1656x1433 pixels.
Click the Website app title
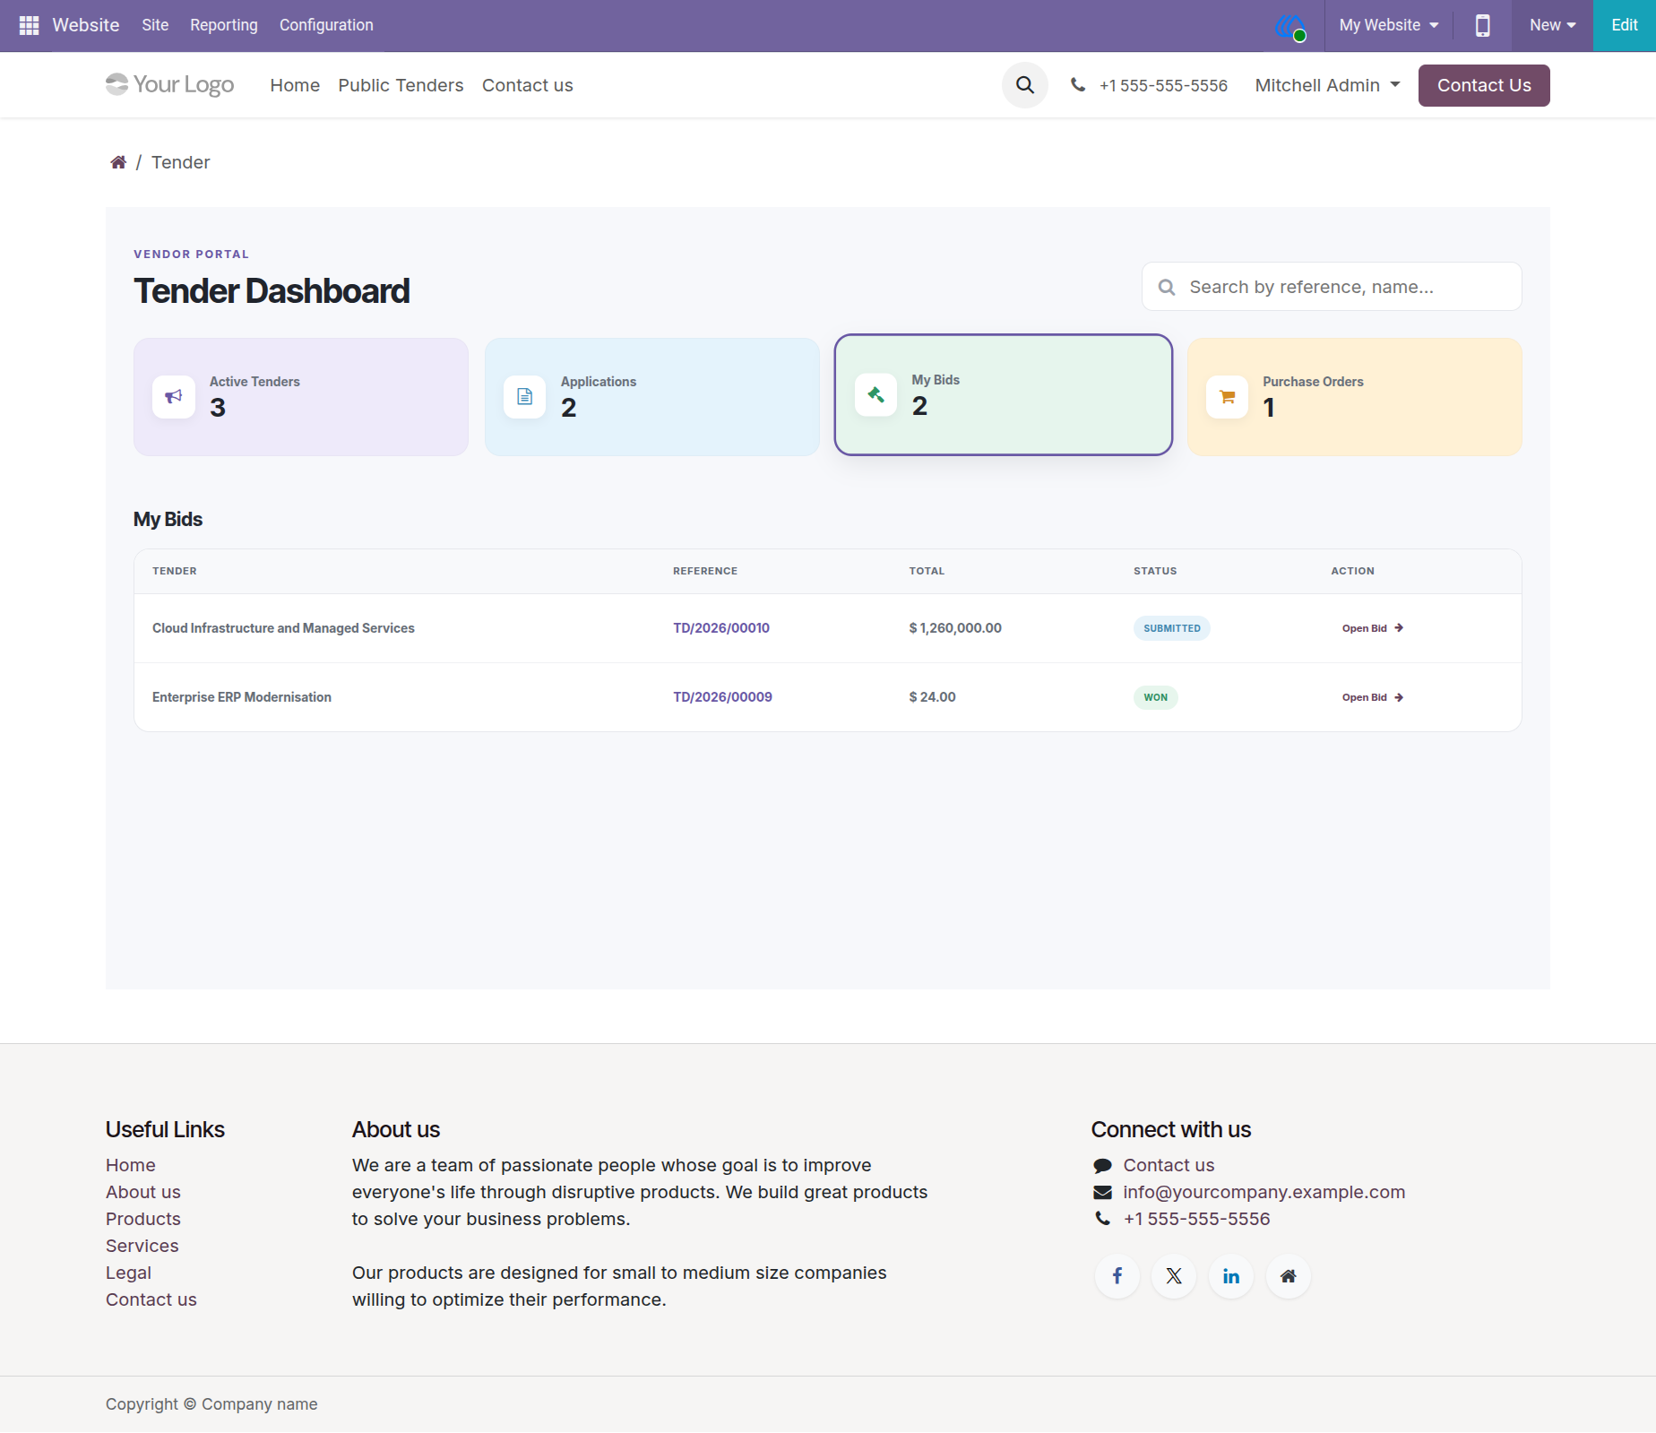(86, 25)
